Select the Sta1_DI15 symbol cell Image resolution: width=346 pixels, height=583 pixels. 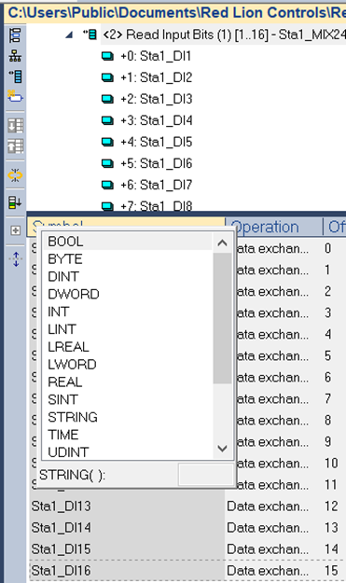127,549
